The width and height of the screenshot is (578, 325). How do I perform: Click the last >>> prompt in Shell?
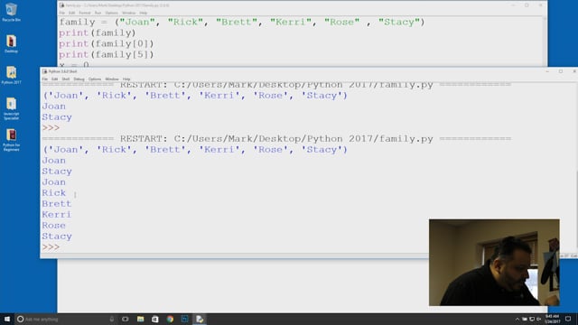pyautogui.click(x=51, y=246)
